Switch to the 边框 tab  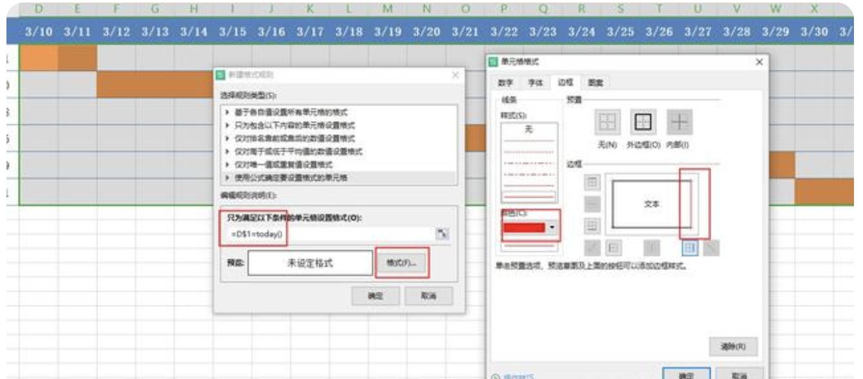[565, 83]
